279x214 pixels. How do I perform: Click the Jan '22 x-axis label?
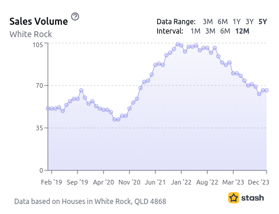click(181, 182)
